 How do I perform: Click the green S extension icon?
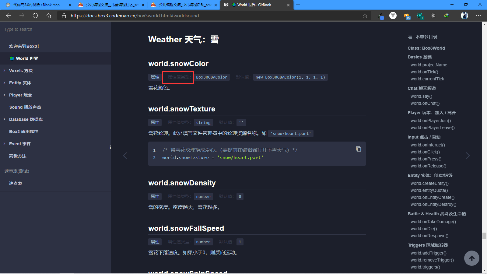(420, 16)
